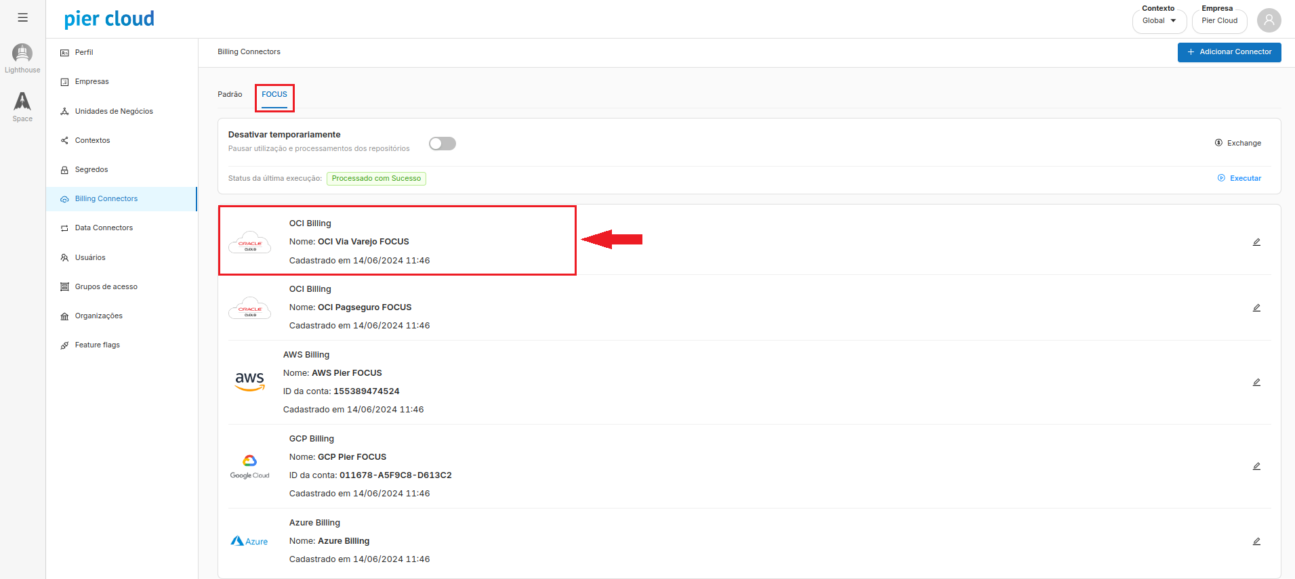Open the Empresa Pier Cloud selector
This screenshot has height=579, width=1295.
tap(1219, 21)
